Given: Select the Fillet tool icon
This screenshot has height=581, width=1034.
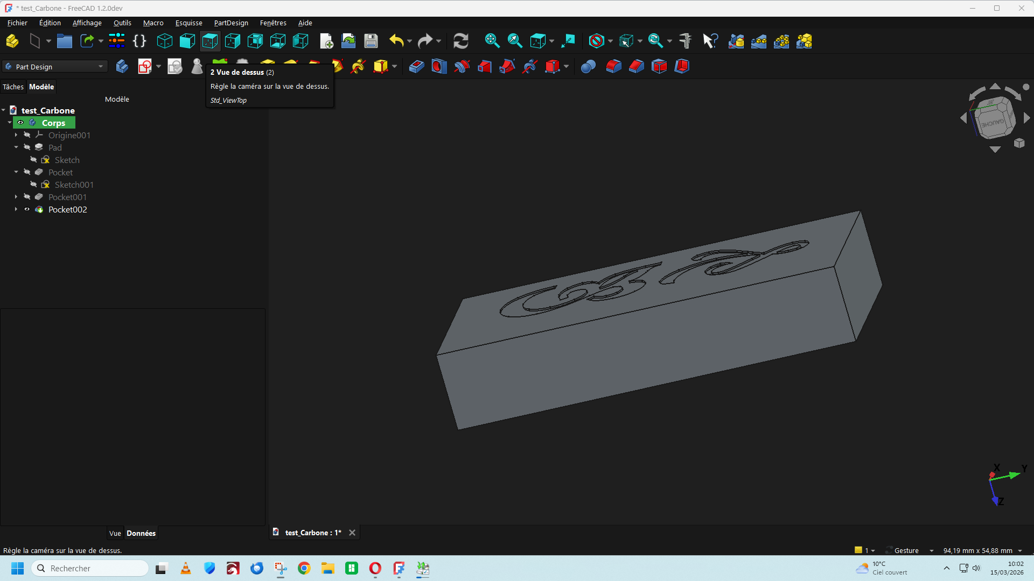Looking at the screenshot, I should 613,67.
